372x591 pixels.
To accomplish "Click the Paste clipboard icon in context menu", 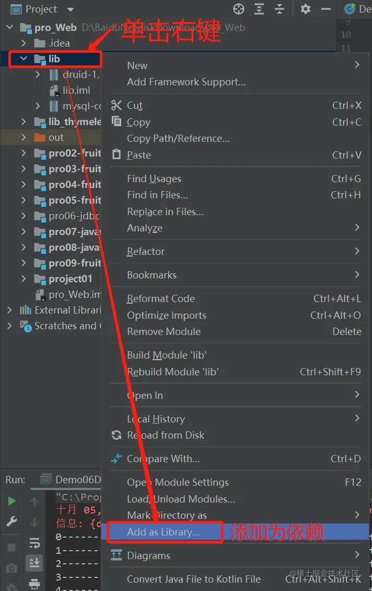I will pos(117,154).
